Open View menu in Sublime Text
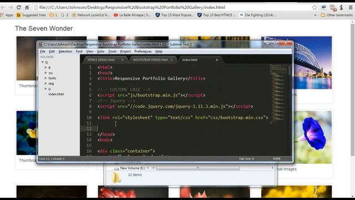This screenshot has width=355, height=200. click(x=90, y=52)
